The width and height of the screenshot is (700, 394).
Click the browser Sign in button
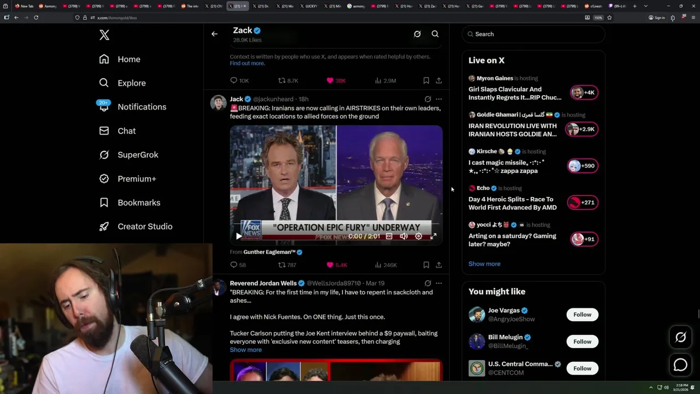coord(657,18)
